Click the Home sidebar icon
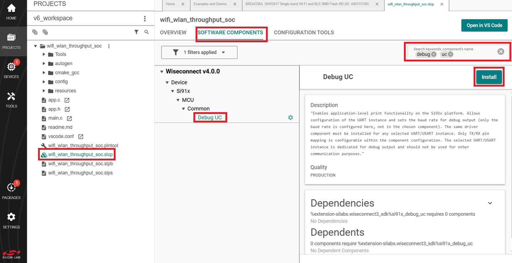Image resolution: width=512 pixels, height=263 pixels. click(x=11, y=11)
